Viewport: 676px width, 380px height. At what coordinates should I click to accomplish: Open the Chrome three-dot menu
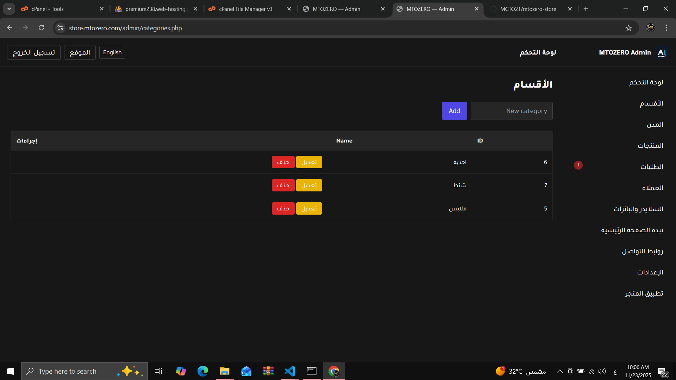[666, 28]
